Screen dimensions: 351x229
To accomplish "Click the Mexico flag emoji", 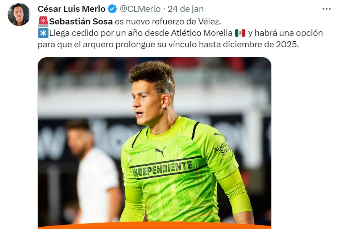I will [240, 33].
